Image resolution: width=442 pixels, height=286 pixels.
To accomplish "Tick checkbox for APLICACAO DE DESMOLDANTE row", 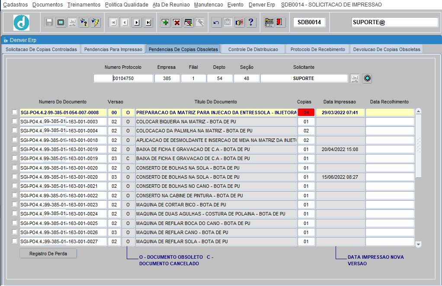I will coord(15,140).
